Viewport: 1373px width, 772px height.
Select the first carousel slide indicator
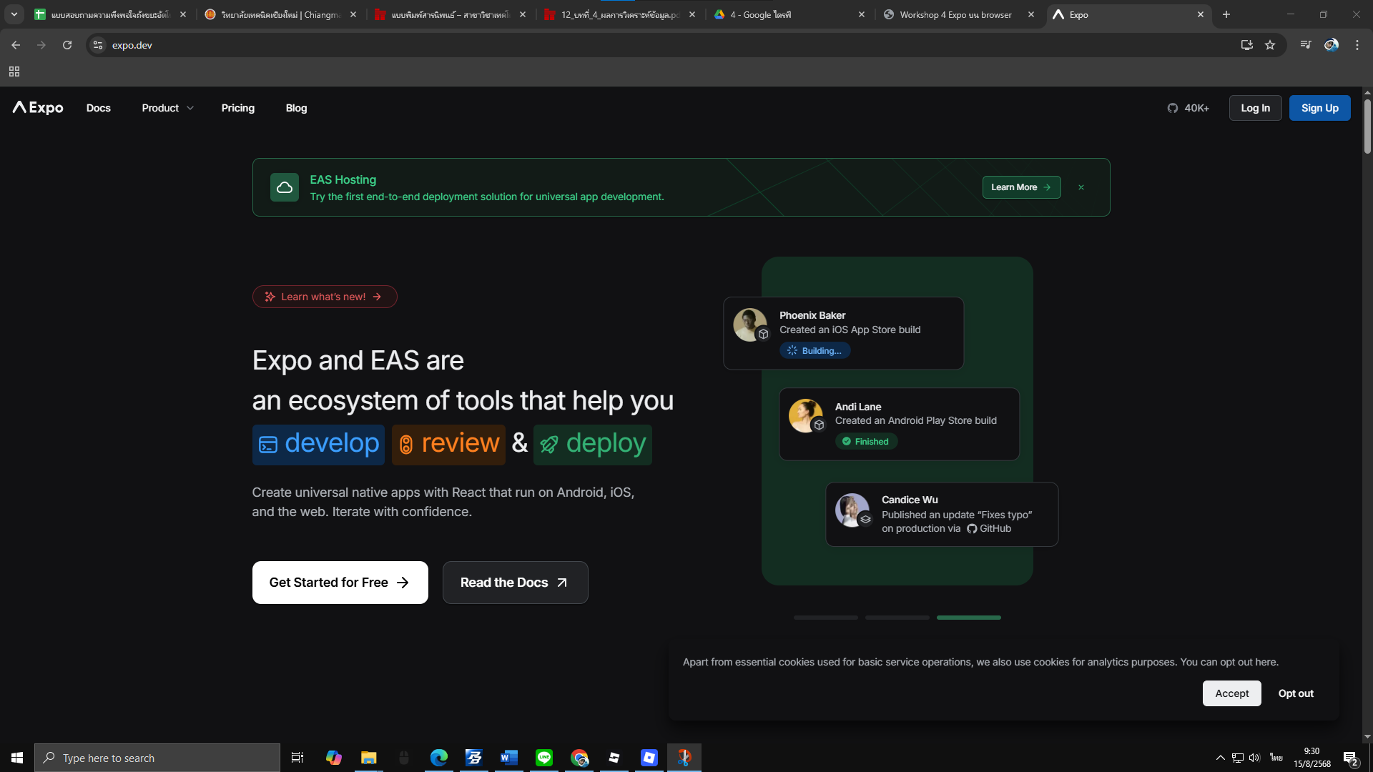[825, 618]
